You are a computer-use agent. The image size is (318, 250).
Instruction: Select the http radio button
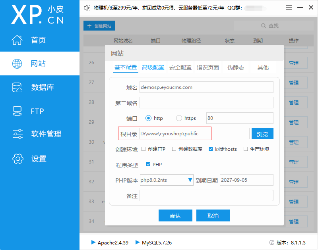click(x=148, y=118)
